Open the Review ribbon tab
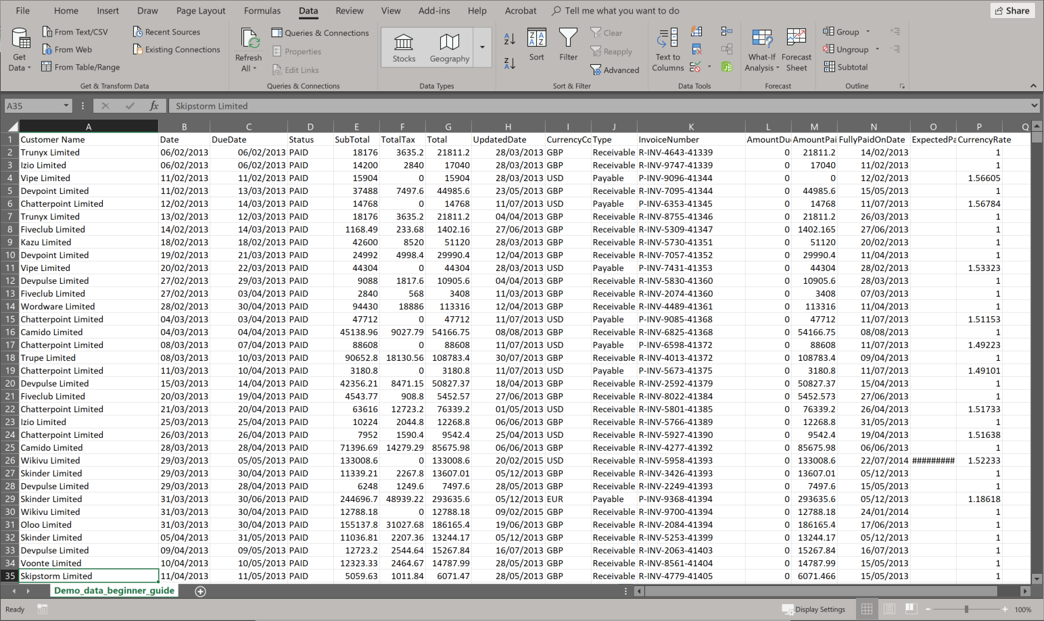This screenshot has width=1044, height=621. [x=350, y=10]
